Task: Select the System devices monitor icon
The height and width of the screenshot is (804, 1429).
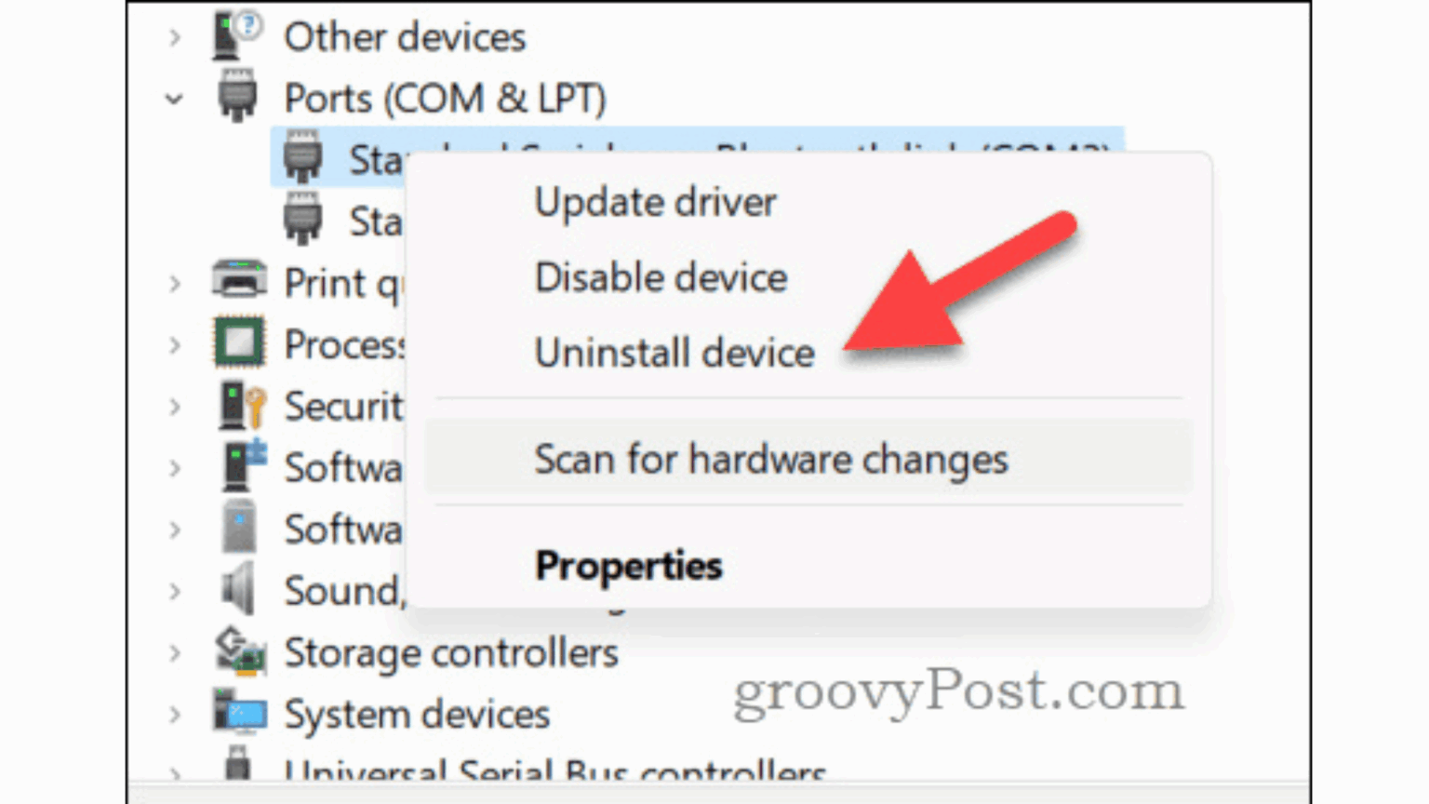Action: (239, 713)
